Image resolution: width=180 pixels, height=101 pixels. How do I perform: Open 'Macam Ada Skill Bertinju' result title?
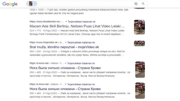77,26
